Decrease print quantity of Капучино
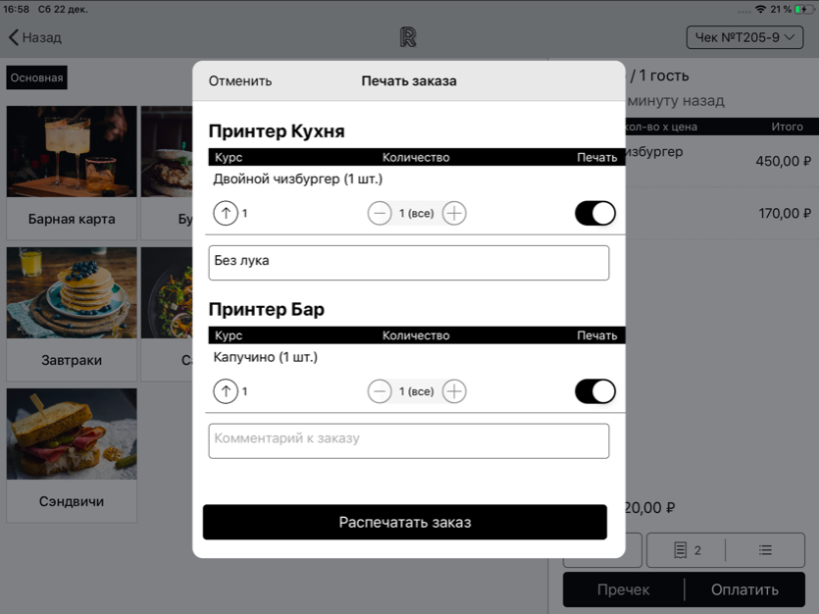This screenshot has height=614, width=819. [x=380, y=391]
